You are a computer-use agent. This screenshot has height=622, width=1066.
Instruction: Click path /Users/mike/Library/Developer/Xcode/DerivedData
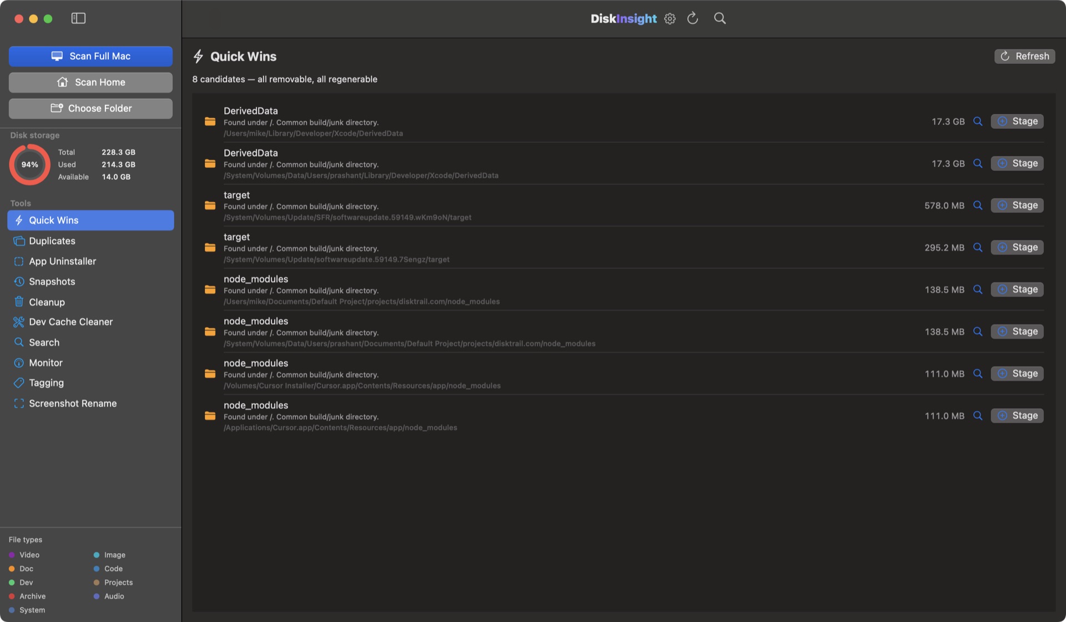point(313,133)
